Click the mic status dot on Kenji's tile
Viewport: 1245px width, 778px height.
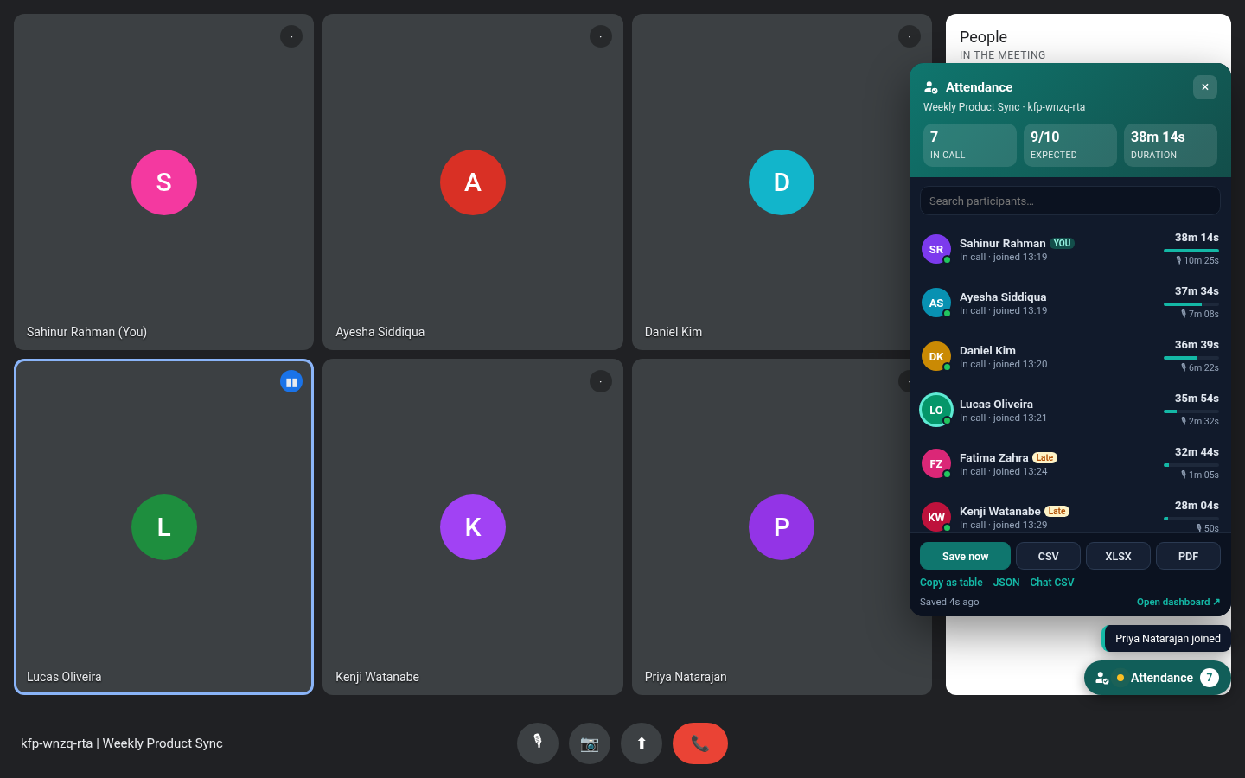click(601, 381)
